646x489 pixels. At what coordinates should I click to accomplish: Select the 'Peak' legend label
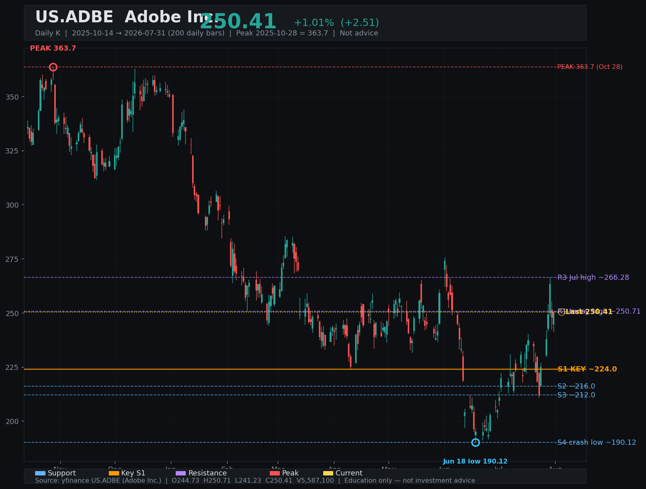tap(291, 473)
